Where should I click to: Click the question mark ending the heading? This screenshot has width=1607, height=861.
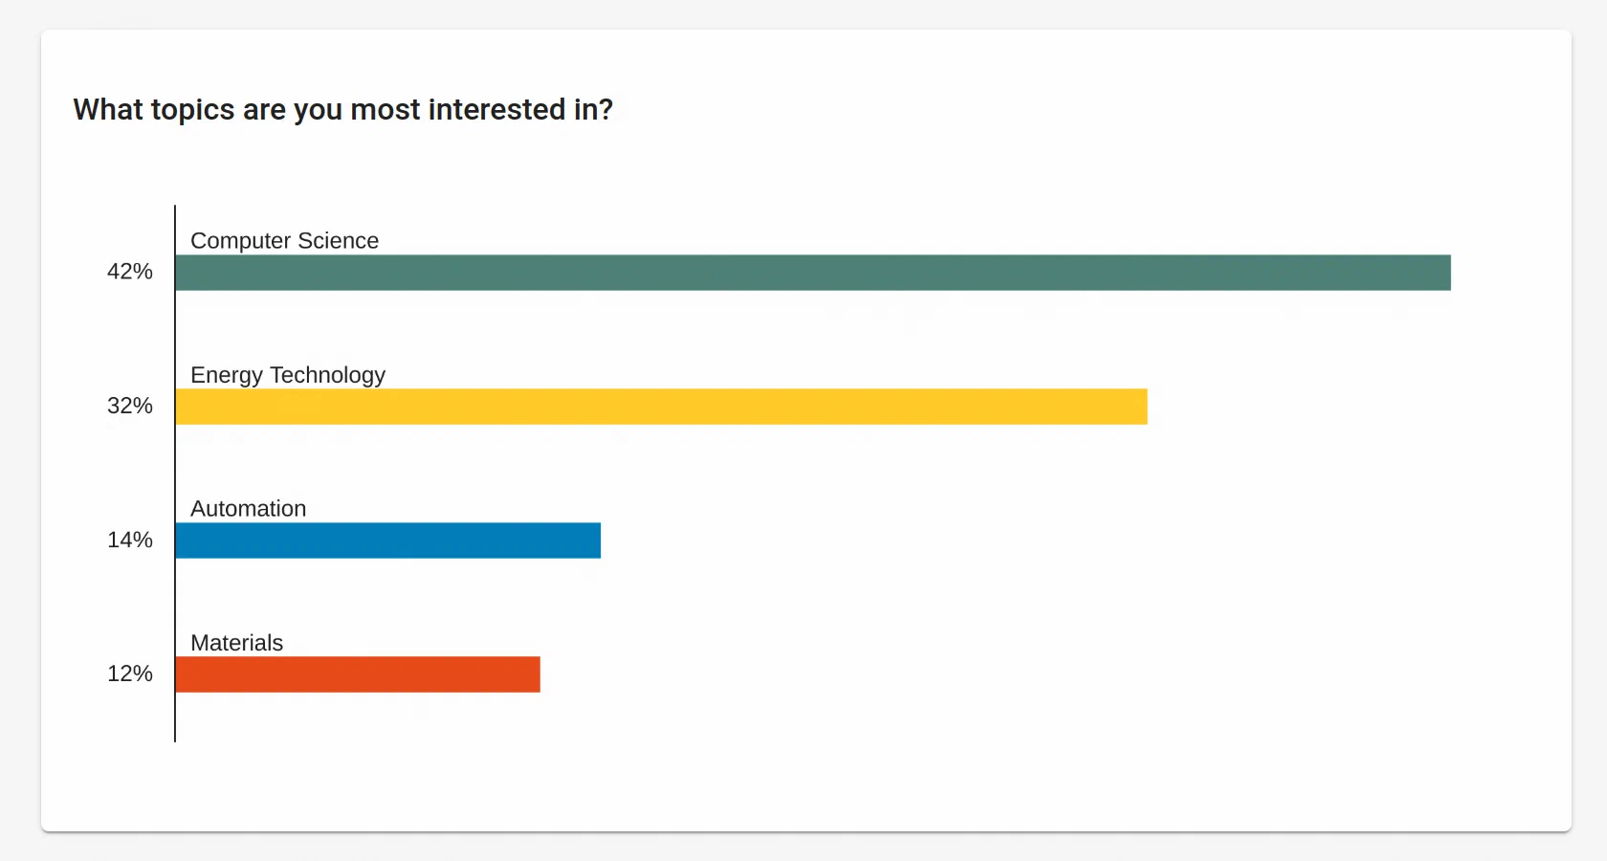pyautogui.click(x=605, y=110)
